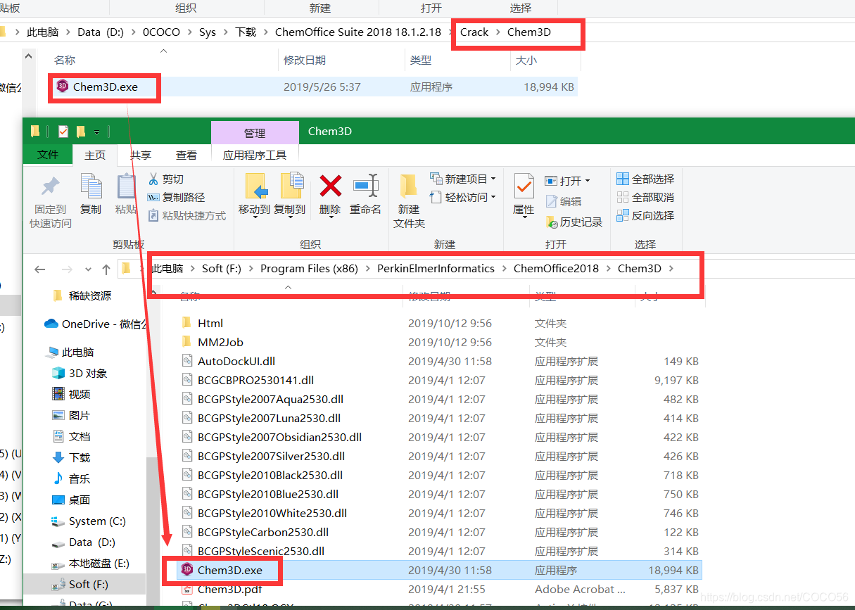Image resolution: width=855 pixels, height=610 pixels.
Task: Select 3D Objects in navigation pane
Action: [x=79, y=373]
